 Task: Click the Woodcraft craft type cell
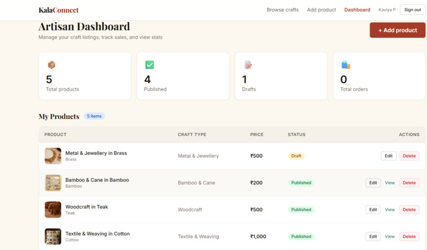coord(190,209)
